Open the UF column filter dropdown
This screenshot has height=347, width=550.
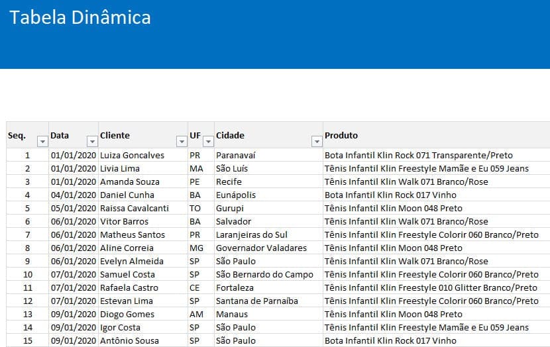(208, 141)
